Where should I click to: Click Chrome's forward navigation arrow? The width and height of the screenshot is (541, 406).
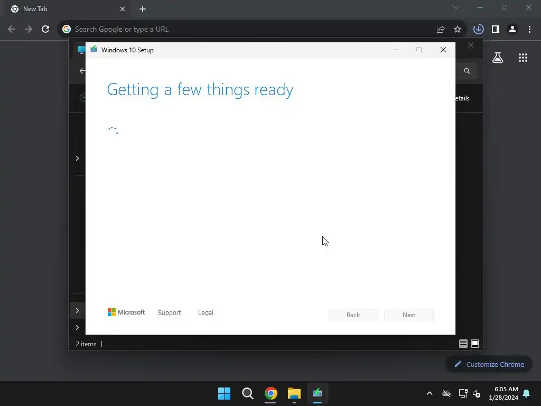pyautogui.click(x=29, y=30)
